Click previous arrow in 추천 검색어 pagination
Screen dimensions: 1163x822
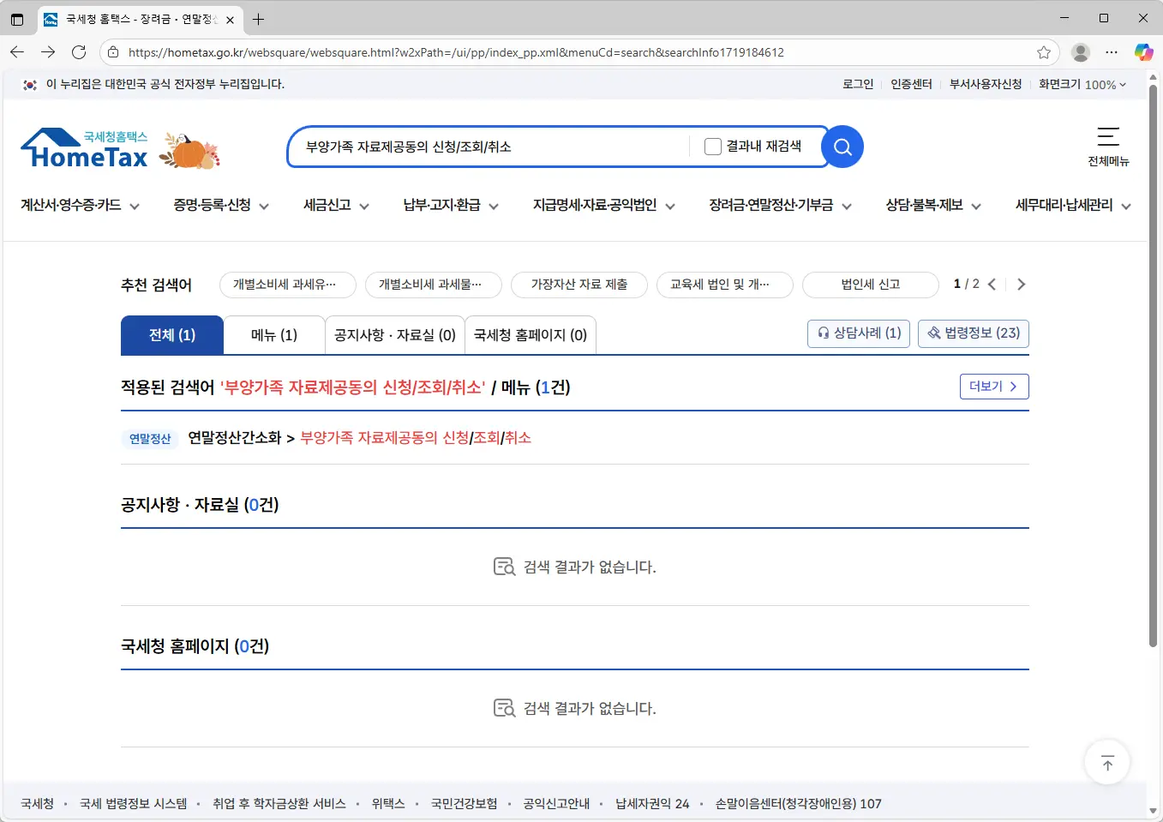click(992, 284)
